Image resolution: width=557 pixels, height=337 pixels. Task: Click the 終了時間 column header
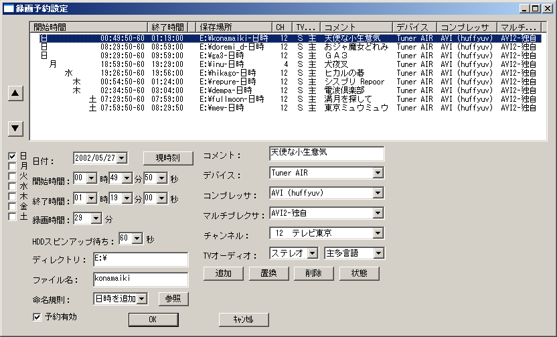(x=167, y=27)
